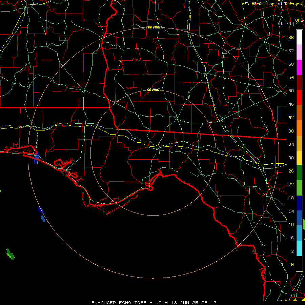The height and width of the screenshot is (305, 305).
Task: Click the '6' legend value
Action: click(x=292, y=238)
